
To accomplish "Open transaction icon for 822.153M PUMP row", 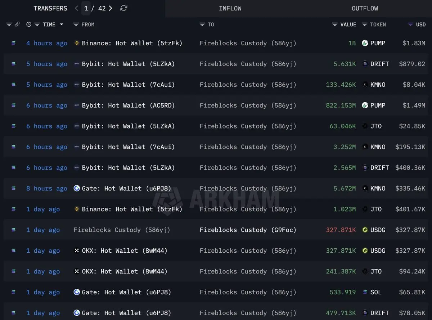I will 14,105.
